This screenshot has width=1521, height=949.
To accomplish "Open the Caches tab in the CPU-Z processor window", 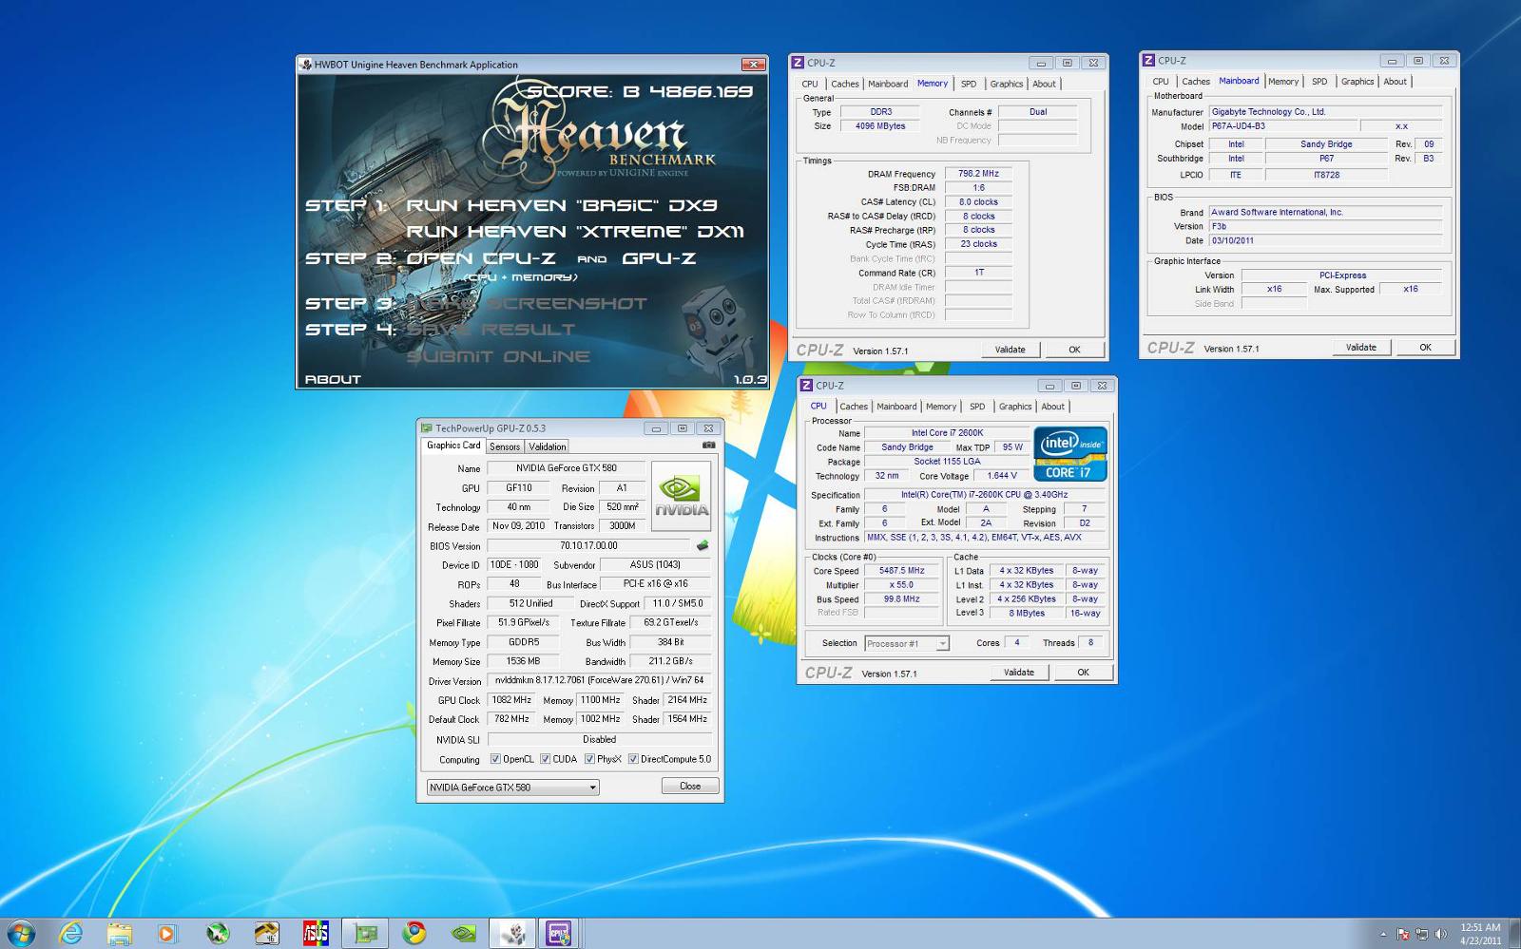I will tap(854, 407).
